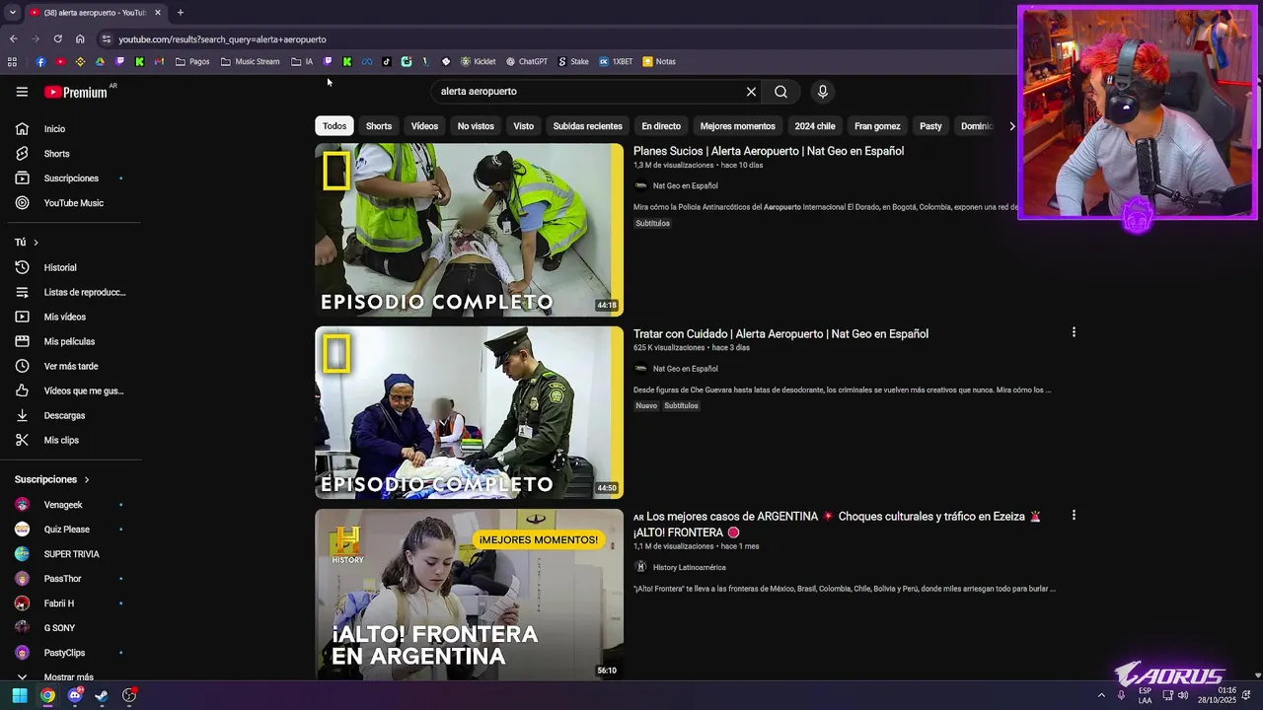Open the 'Music Stream' bookmarks folder
This screenshot has height=710, width=1263.
[251, 61]
